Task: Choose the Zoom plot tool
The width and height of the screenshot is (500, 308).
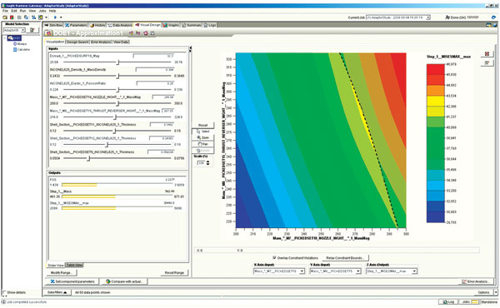Action: [202, 137]
